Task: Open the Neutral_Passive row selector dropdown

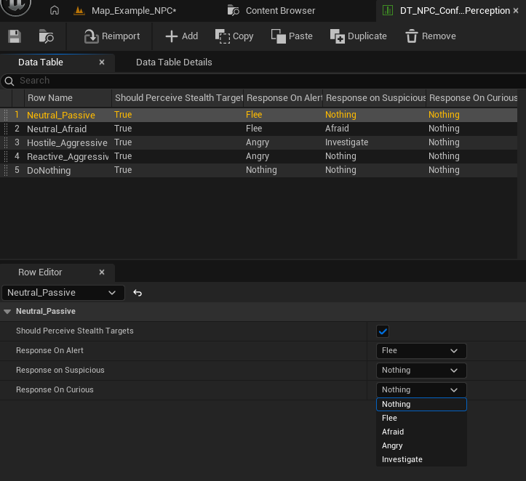Action: [63, 293]
